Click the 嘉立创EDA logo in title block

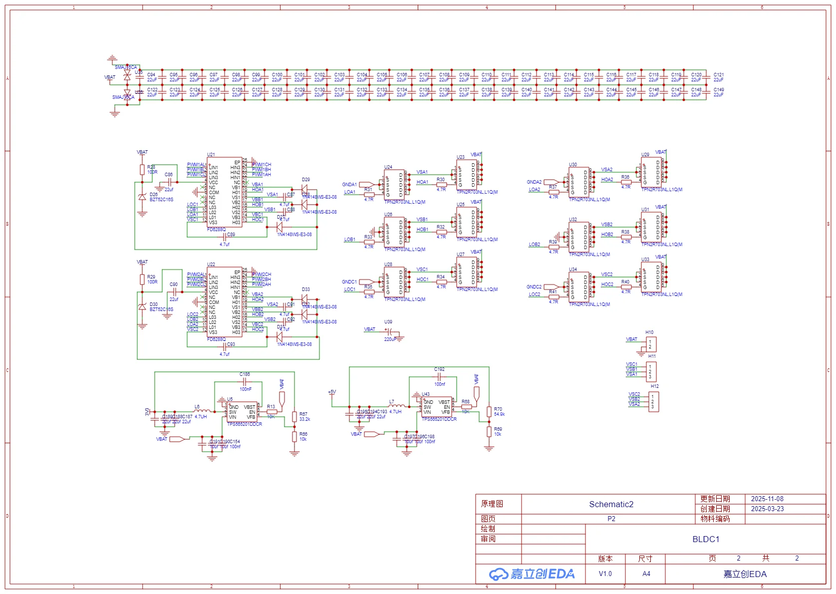532,574
